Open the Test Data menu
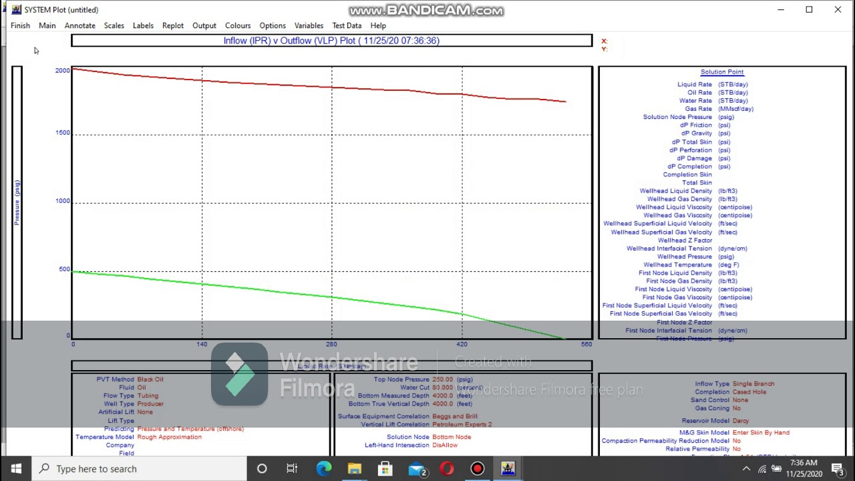This screenshot has width=855, height=481. click(347, 25)
